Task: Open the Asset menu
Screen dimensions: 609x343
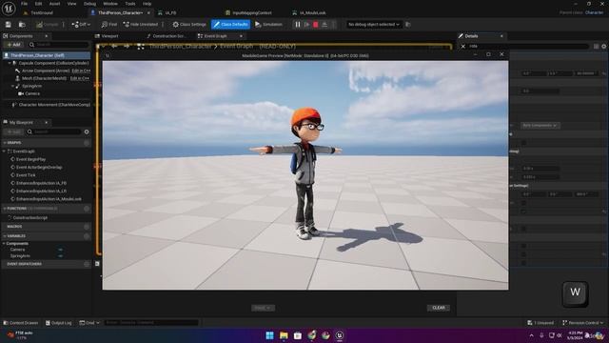Action: point(54,4)
